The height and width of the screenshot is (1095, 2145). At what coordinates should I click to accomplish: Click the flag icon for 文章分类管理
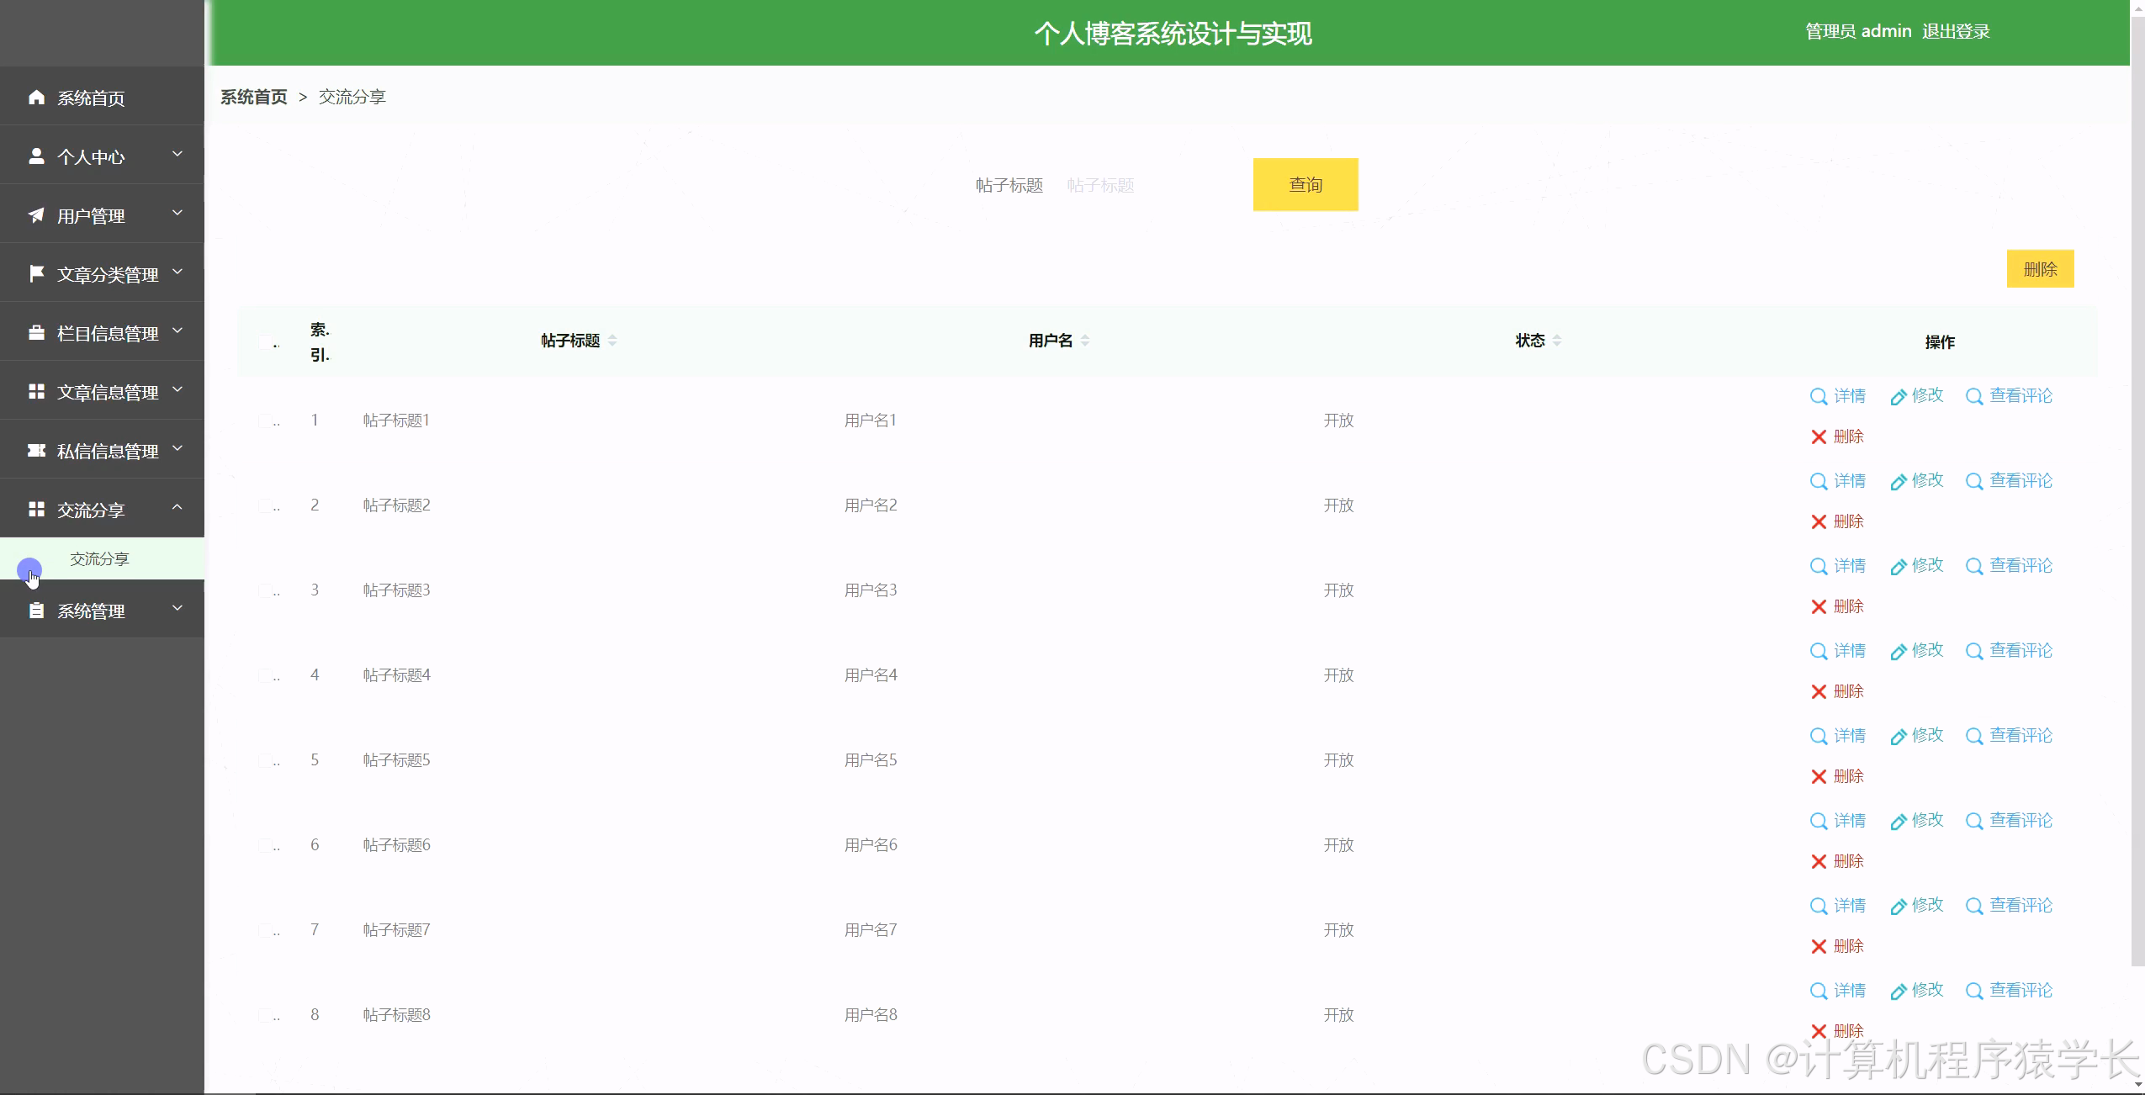pyautogui.click(x=36, y=272)
